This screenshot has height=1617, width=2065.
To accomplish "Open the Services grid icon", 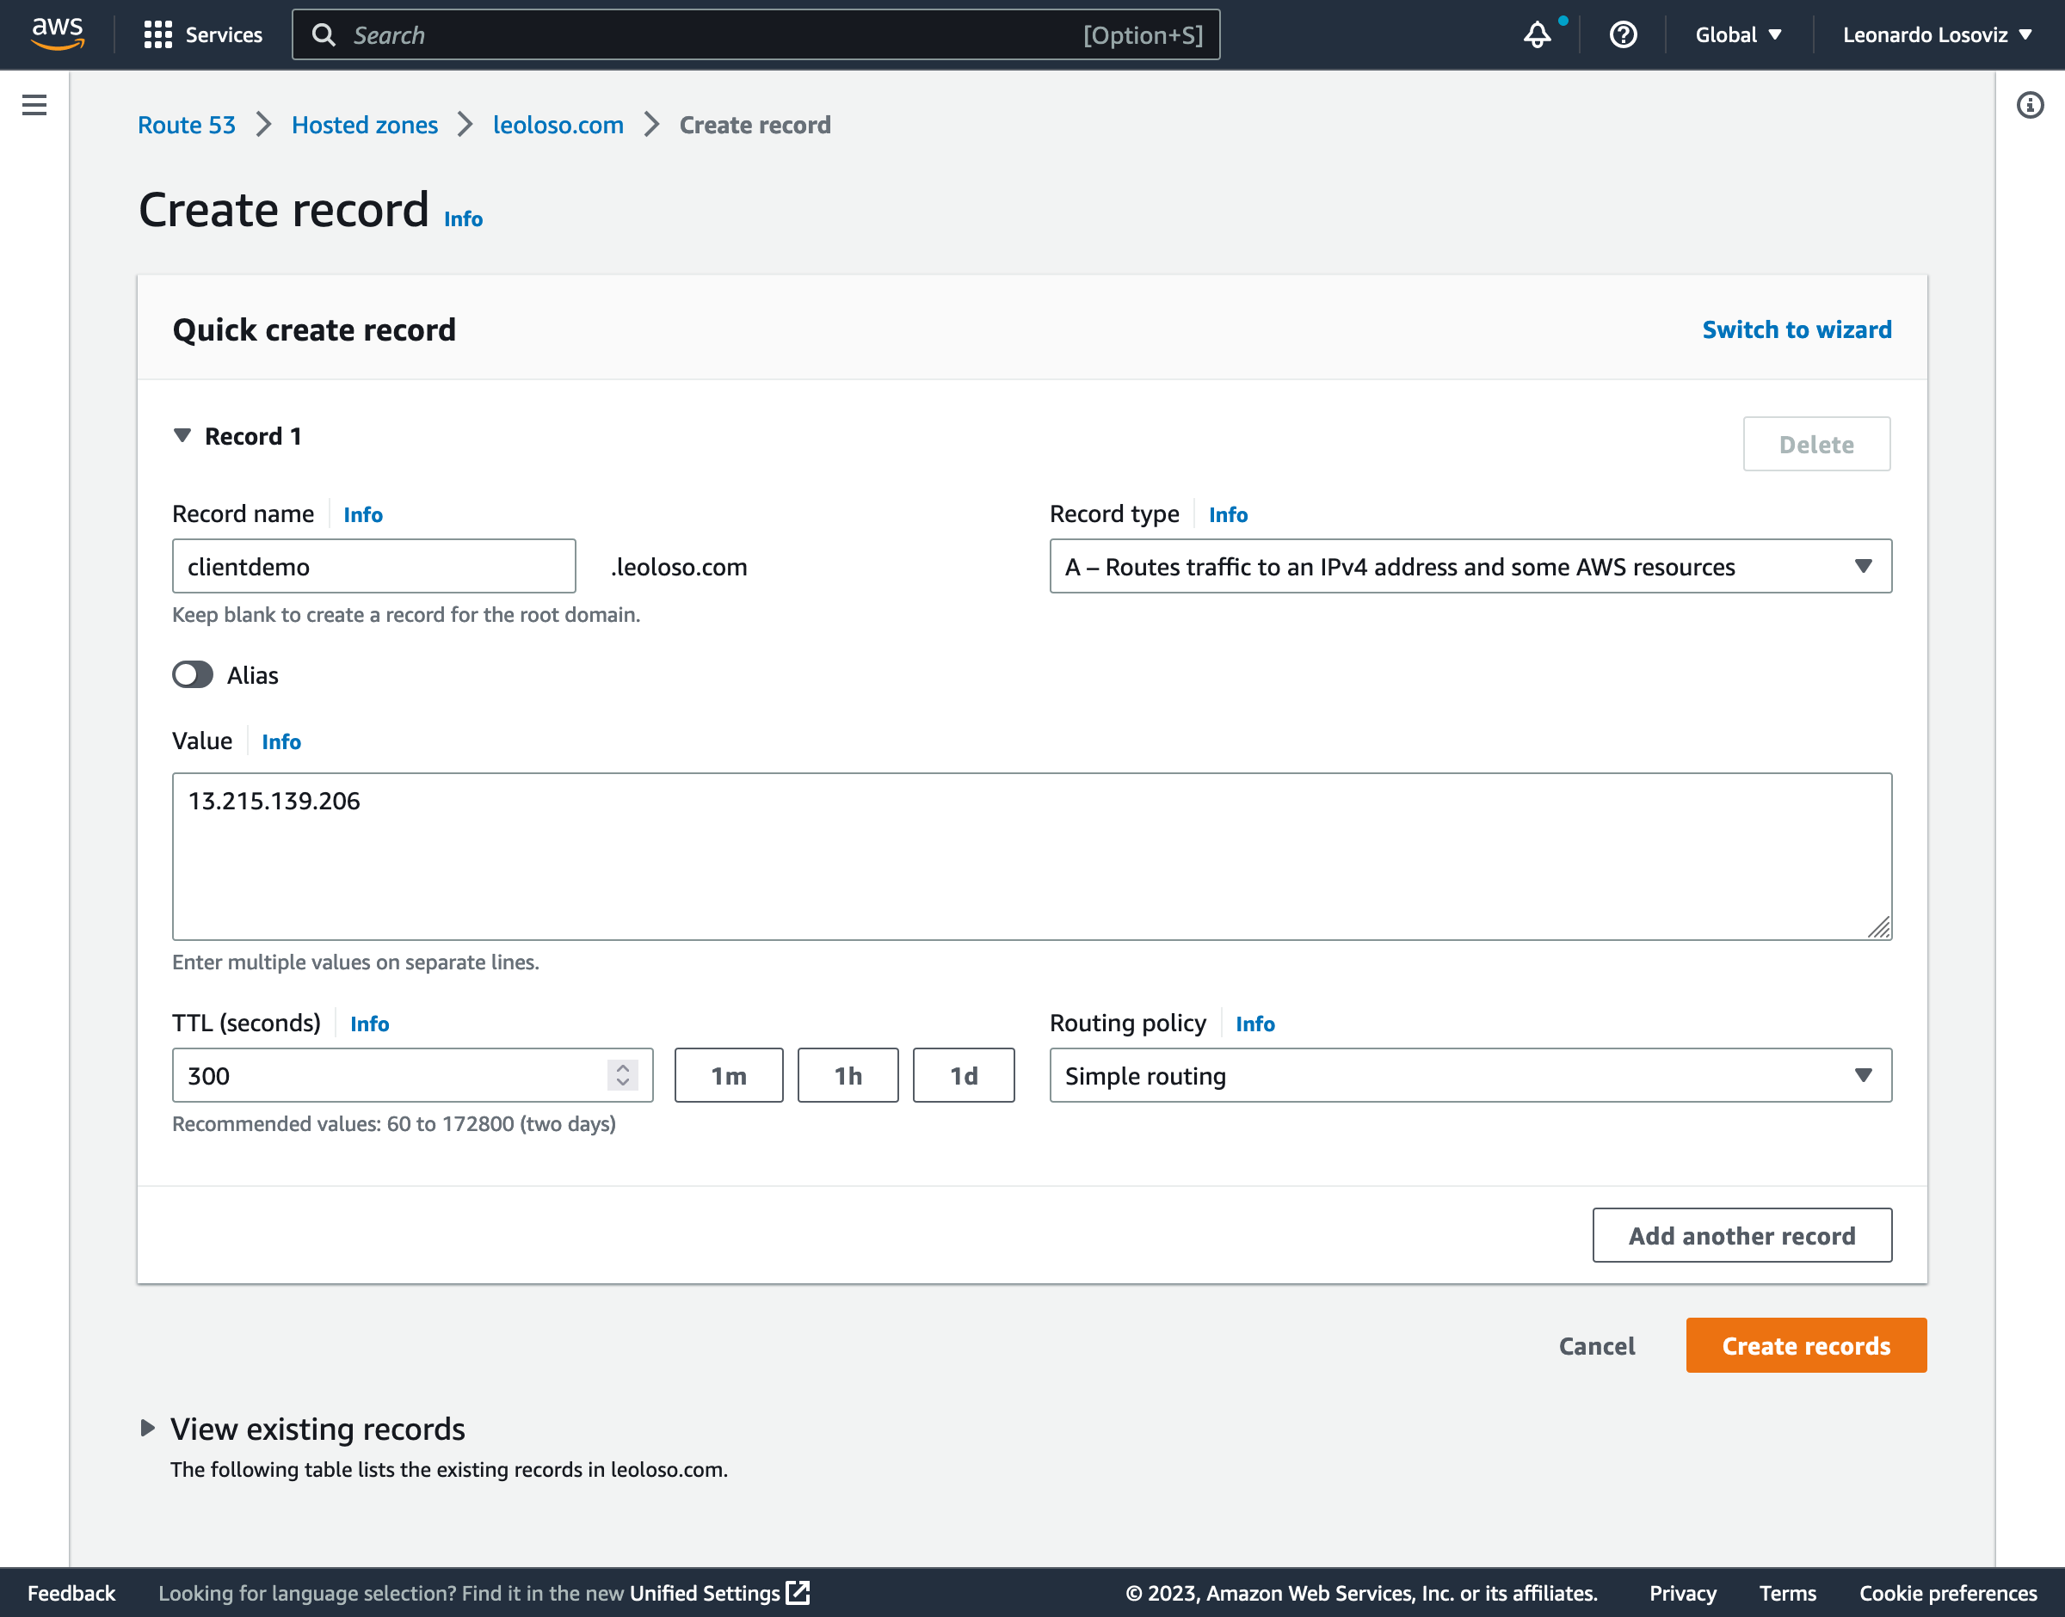I will coord(159,34).
